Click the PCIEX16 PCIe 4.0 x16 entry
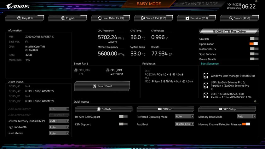265x149 pixels. coord(164,74)
